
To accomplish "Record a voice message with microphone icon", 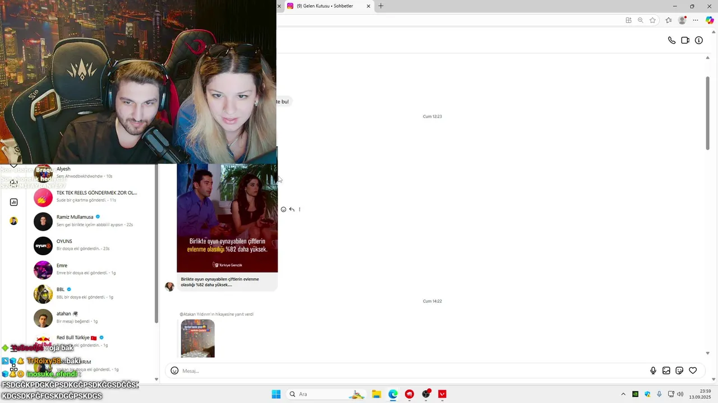I will pos(653,371).
